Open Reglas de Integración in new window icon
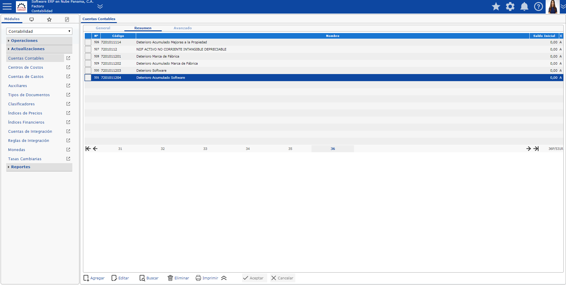 point(68,140)
